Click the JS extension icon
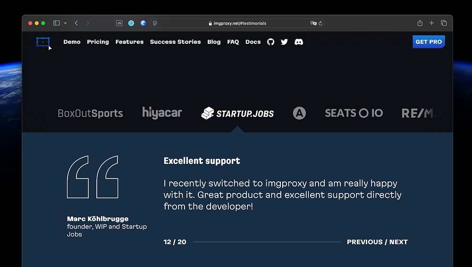The height and width of the screenshot is (267, 472). click(x=119, y=23)
